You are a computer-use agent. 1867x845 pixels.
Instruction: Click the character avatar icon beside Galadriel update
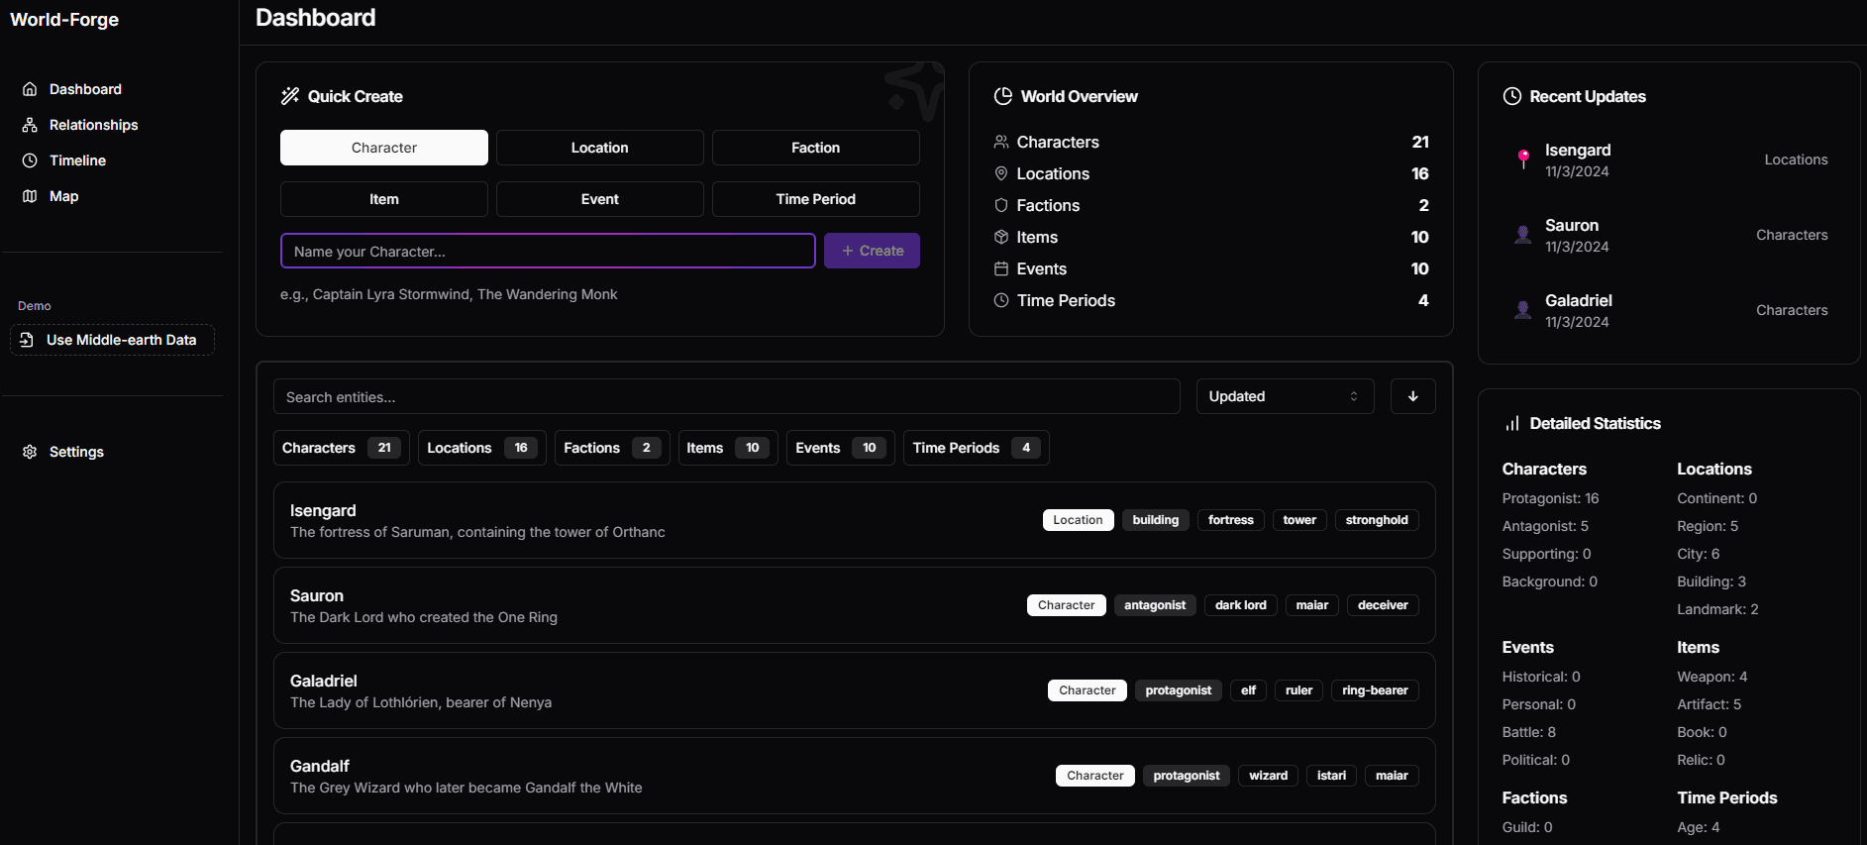tap(1523, 310)
